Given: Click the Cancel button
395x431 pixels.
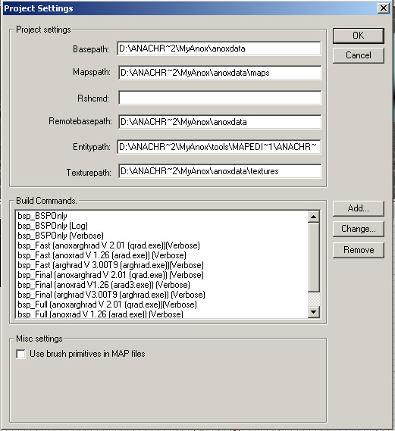Looking at the screenshot, I should point(358,55).
